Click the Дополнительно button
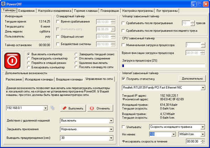Screen dimensions: 210x148 192,79
